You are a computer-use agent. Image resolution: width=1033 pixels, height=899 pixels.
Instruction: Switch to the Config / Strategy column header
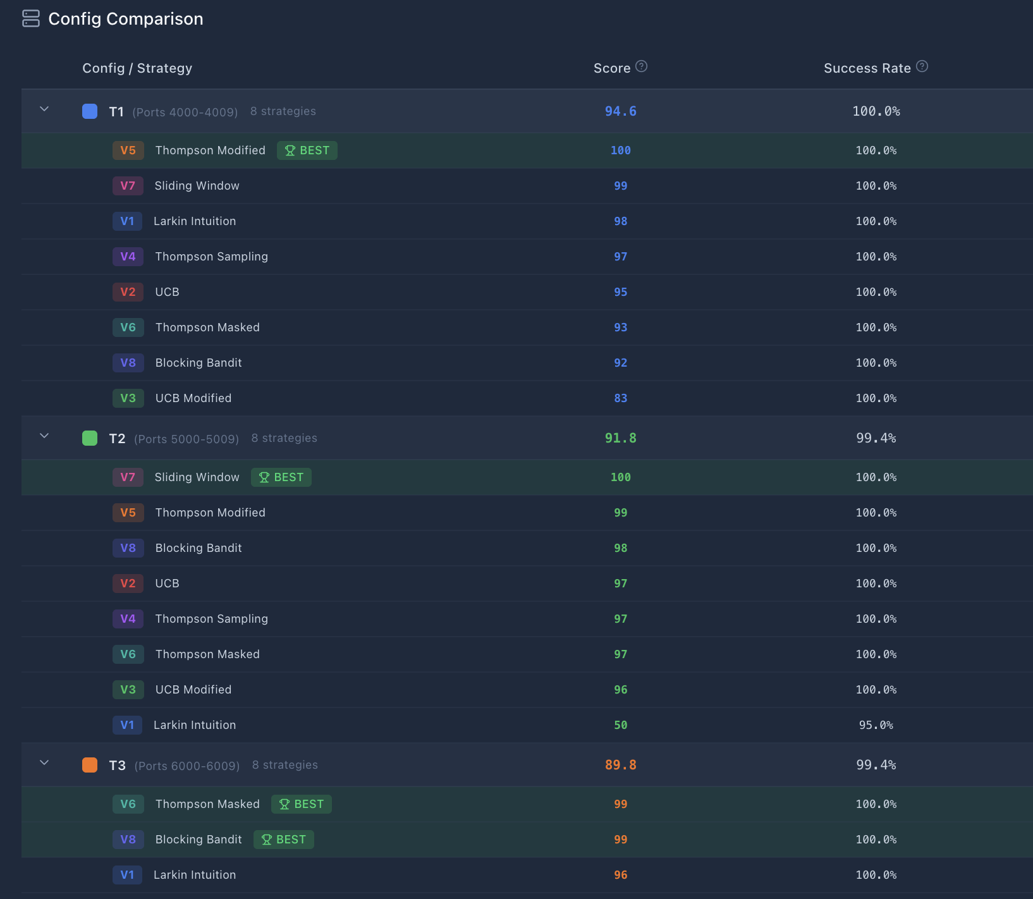[137, 68]
